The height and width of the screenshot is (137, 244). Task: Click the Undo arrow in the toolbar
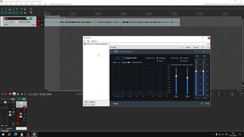(x=17, y=9)
